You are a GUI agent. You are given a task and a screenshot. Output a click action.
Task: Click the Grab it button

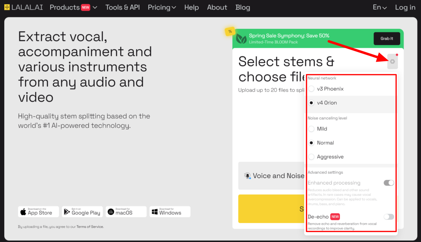point(387,39)
